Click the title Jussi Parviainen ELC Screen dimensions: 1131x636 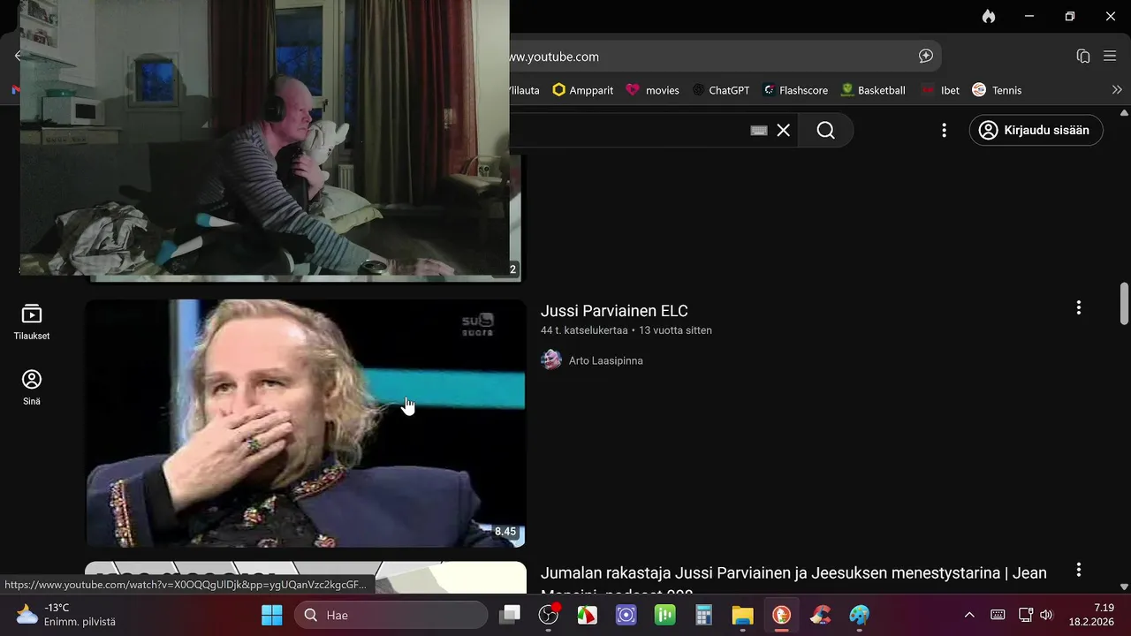pyautogui.click(x=614, y=311)
